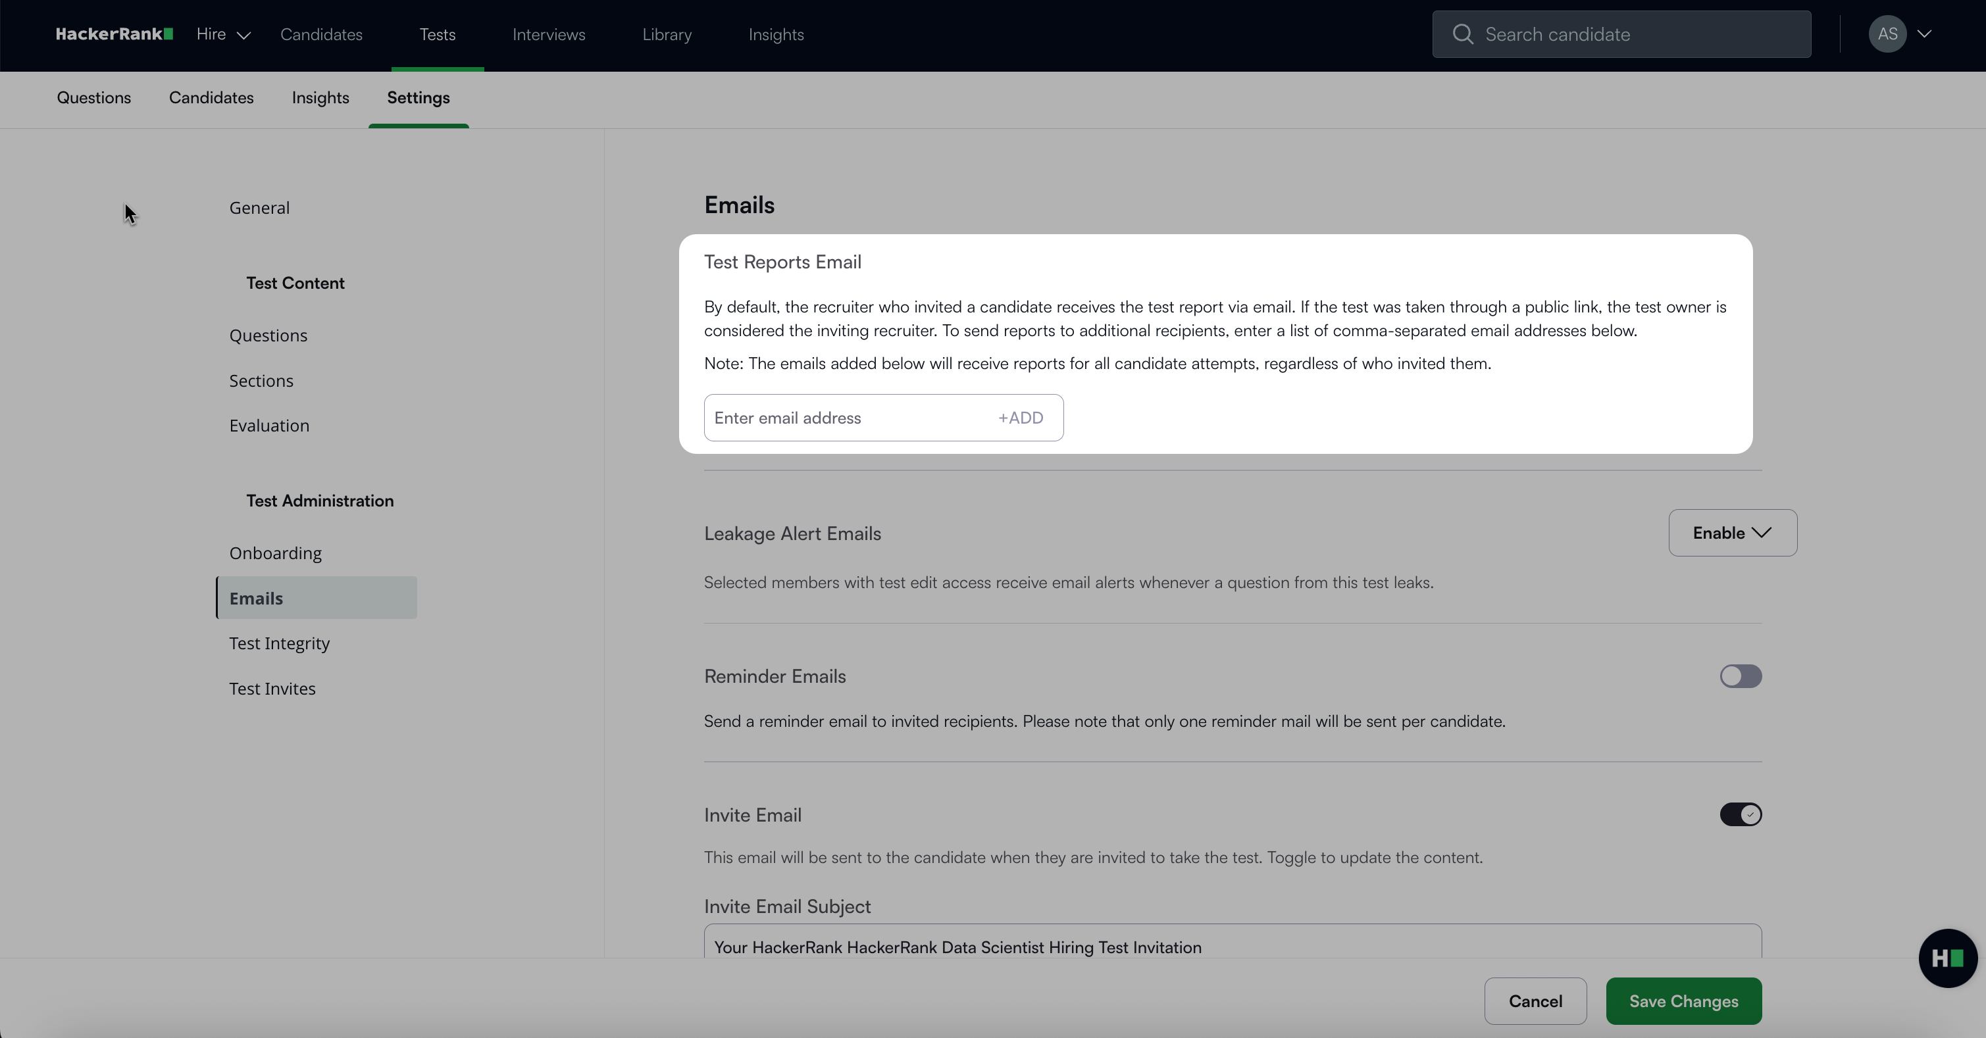
Task: Open Test Integrity settings section
Action: tap(279, 643)
